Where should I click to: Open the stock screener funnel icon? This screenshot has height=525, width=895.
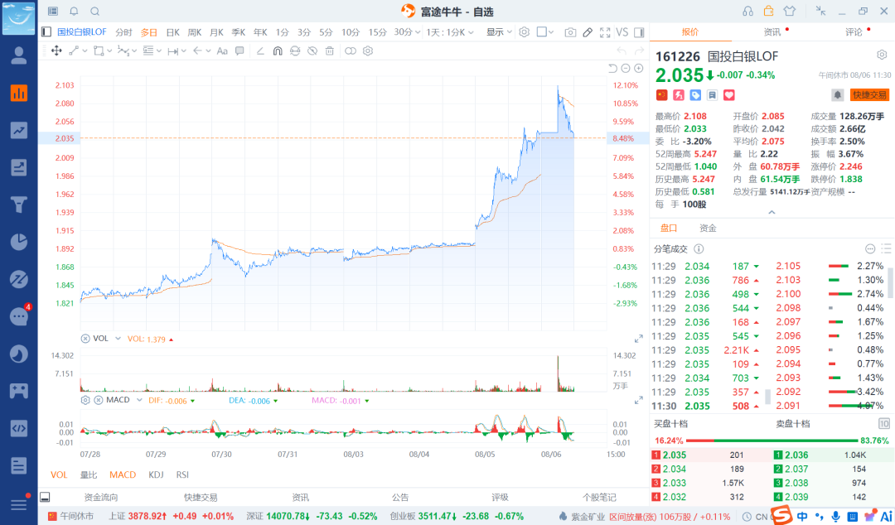click(19, 205)
